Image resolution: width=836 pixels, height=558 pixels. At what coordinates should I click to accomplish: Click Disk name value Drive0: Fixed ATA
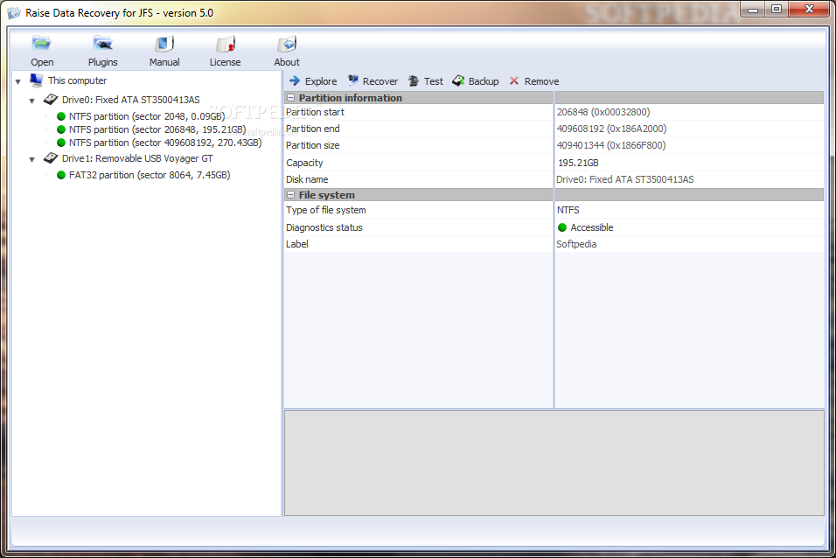[625, 179]
